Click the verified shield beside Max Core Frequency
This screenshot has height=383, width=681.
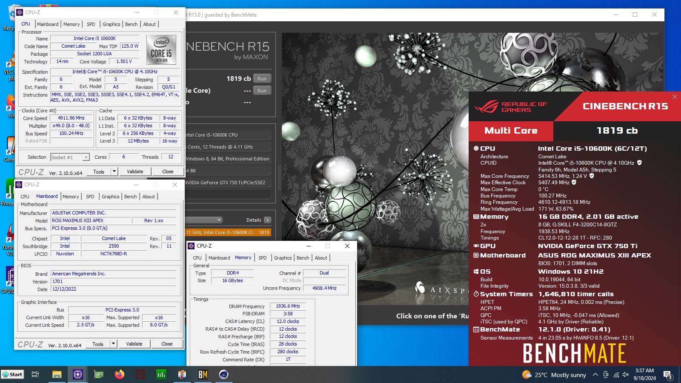[592, 176]
